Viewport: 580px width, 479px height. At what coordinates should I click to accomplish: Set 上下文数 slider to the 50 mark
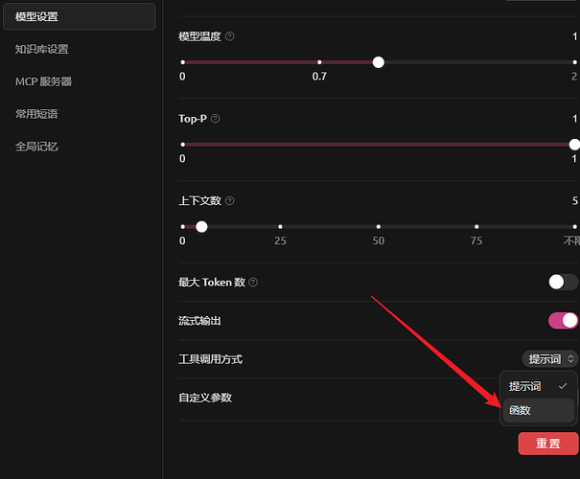[379, 226]
